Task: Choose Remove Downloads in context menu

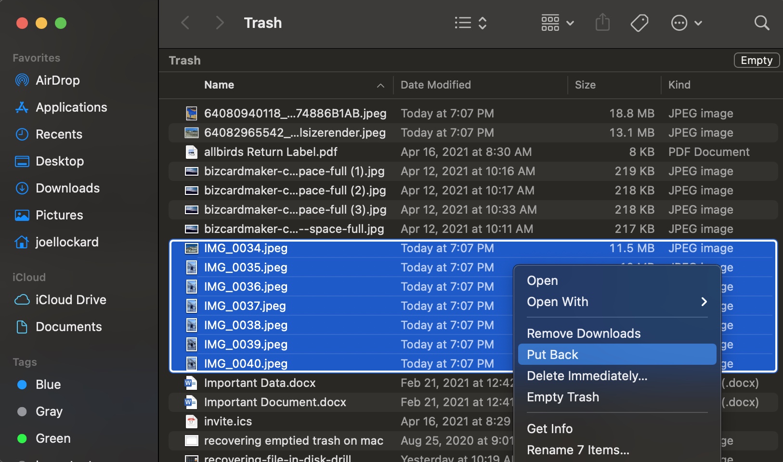Action: [x=617, y=334]
